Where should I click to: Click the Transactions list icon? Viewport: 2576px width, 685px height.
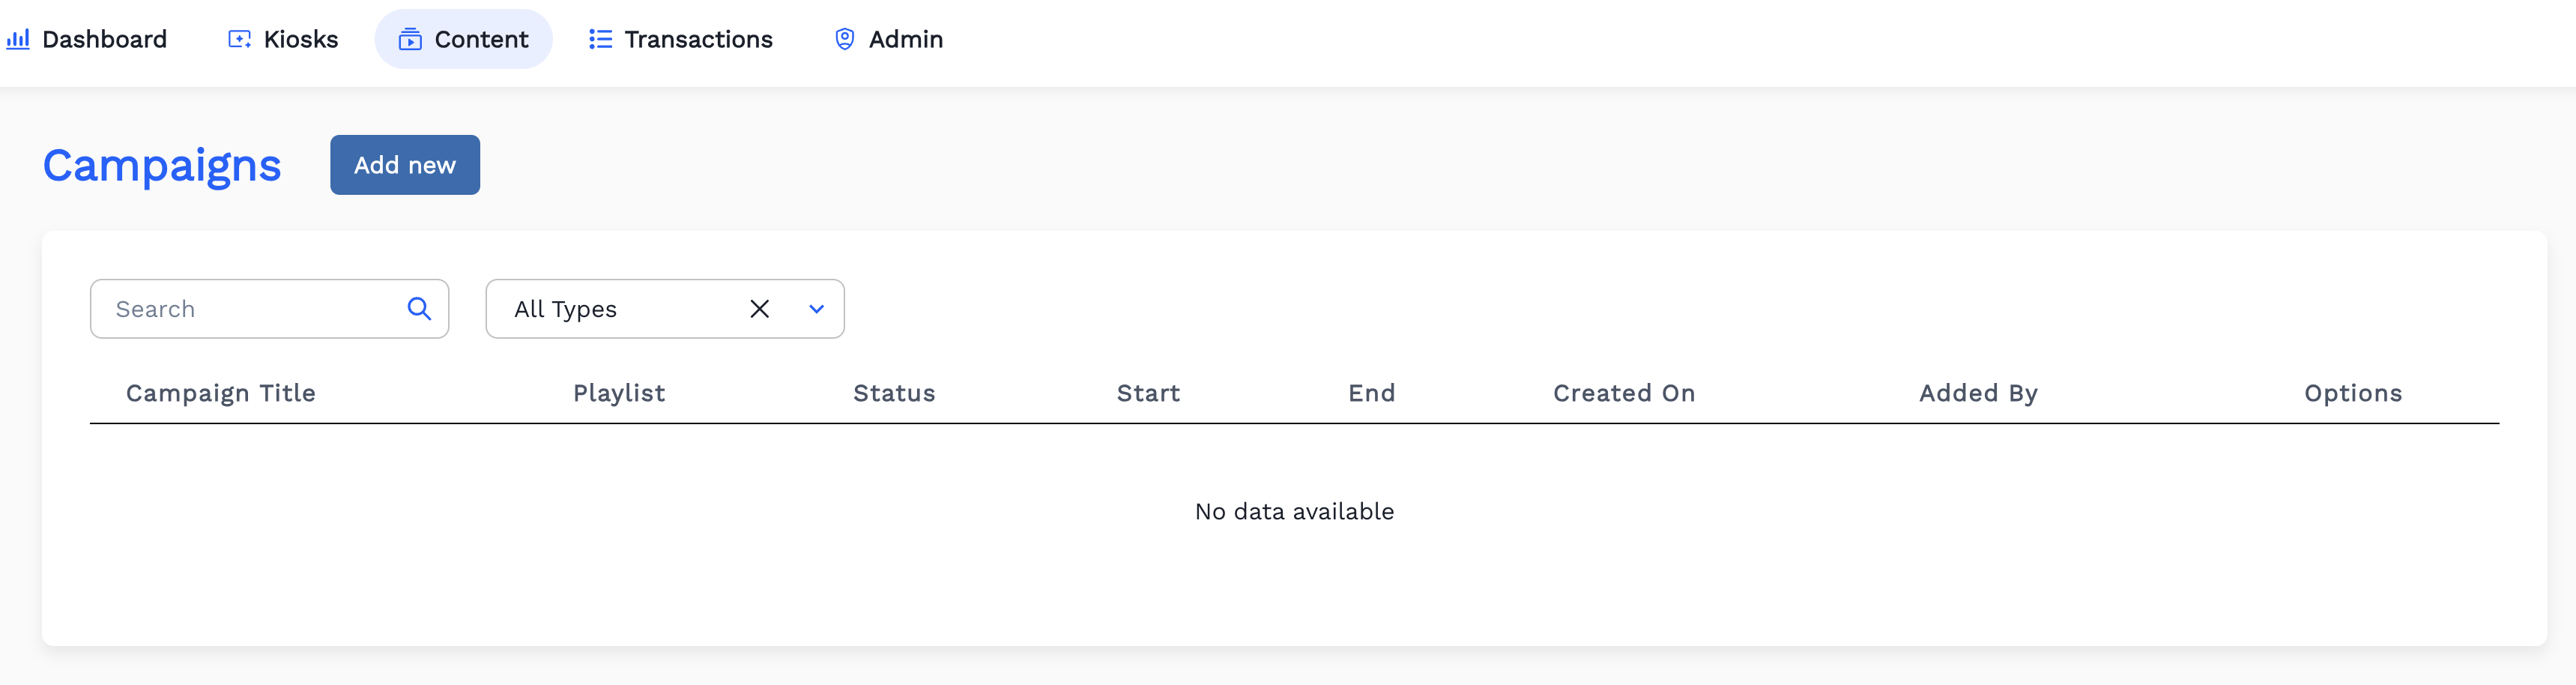point(600,39)
